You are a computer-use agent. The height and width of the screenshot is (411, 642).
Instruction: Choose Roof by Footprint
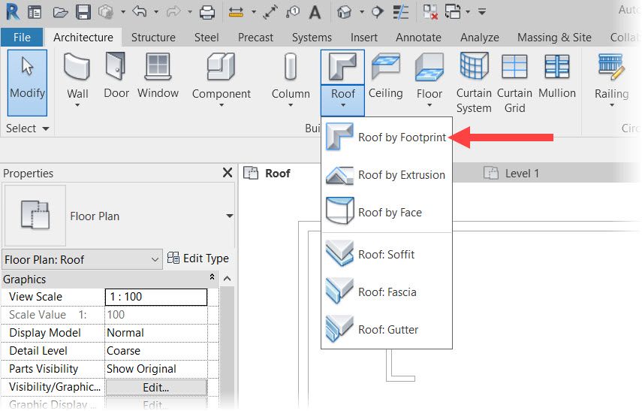pos(387,138)
